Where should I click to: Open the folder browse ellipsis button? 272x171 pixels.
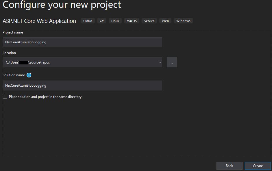click(x=172, y=62)
